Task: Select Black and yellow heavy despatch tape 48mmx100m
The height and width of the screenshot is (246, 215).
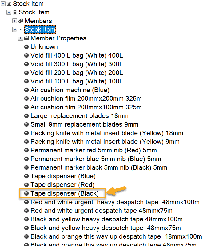Action: (x=106, y=220)
